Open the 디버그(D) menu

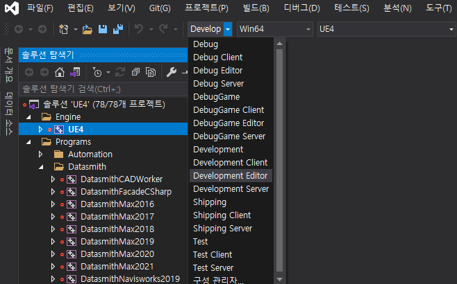(x=301, y=8)
